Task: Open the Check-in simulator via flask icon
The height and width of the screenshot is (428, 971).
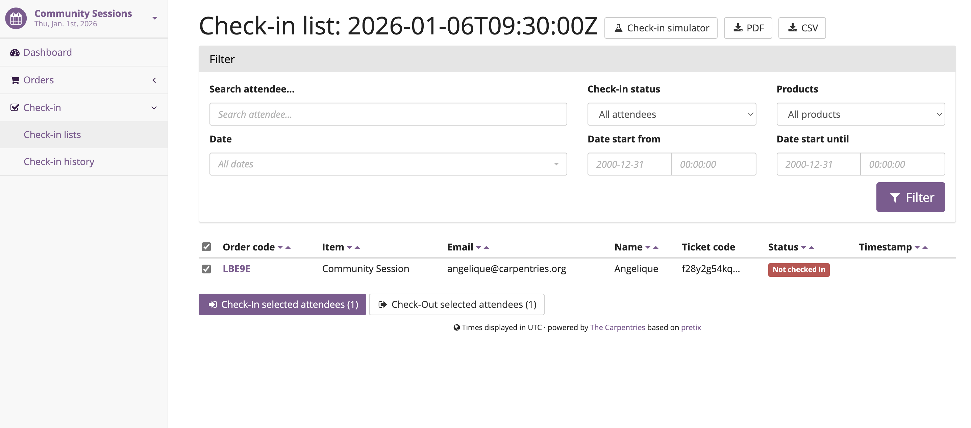Action: click(x=618, y=27)
